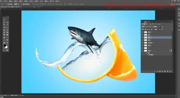Toggle the show transform controls checkbox
Screen dimensions: 180x98
(x=22, y=4)
